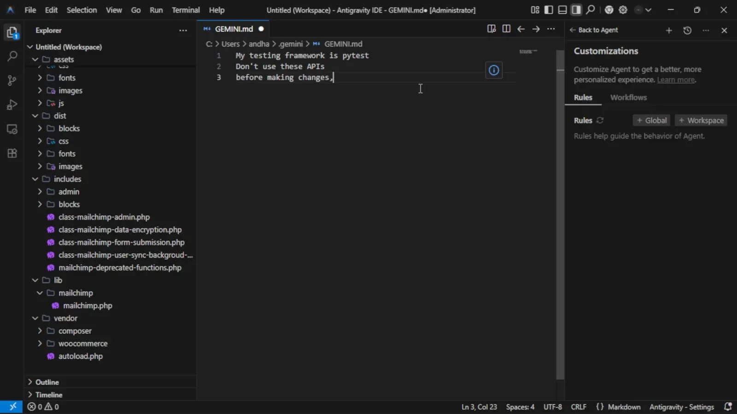
Task: Open remote window indicator in status bar
Action: click(12, 407)
